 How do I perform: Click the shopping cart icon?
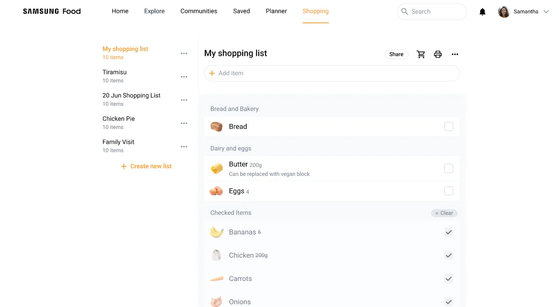[421, 54]
